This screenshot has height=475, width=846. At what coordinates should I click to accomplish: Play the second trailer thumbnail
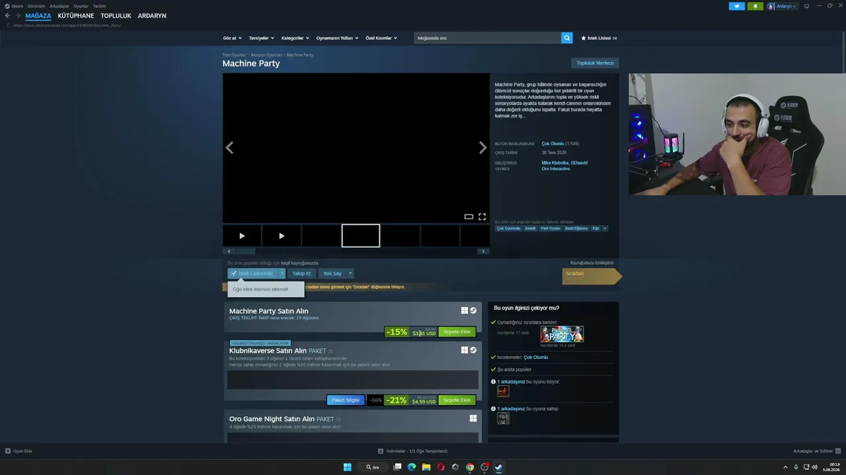[x=282, y=236]
